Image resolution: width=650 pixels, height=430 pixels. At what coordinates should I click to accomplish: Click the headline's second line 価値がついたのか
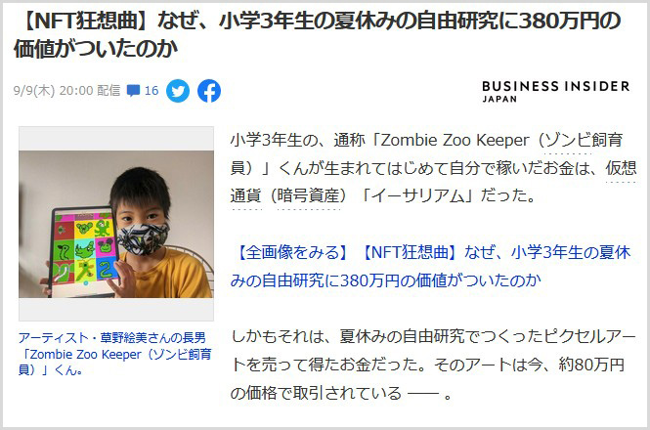(x=96, y=48)
